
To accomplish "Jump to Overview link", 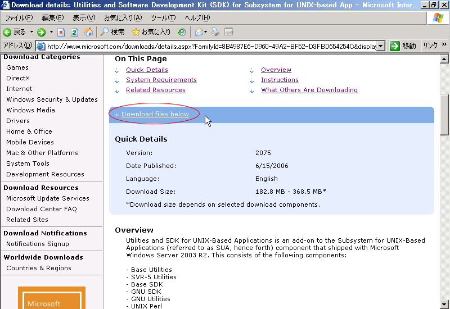I will click(276, 70).
